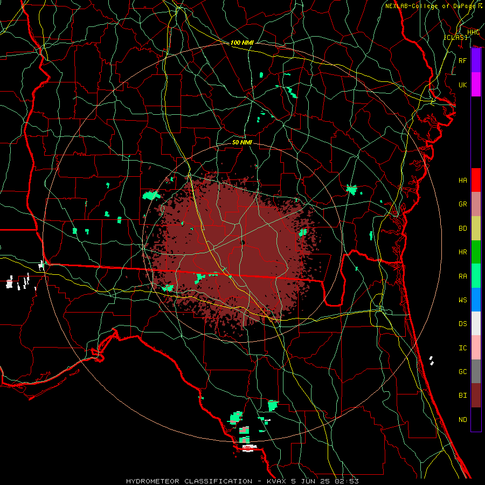The height and width of the screenshot is (485, 485).
Task: Click the brown BI legend color swatch
Action: pos(476,396)
